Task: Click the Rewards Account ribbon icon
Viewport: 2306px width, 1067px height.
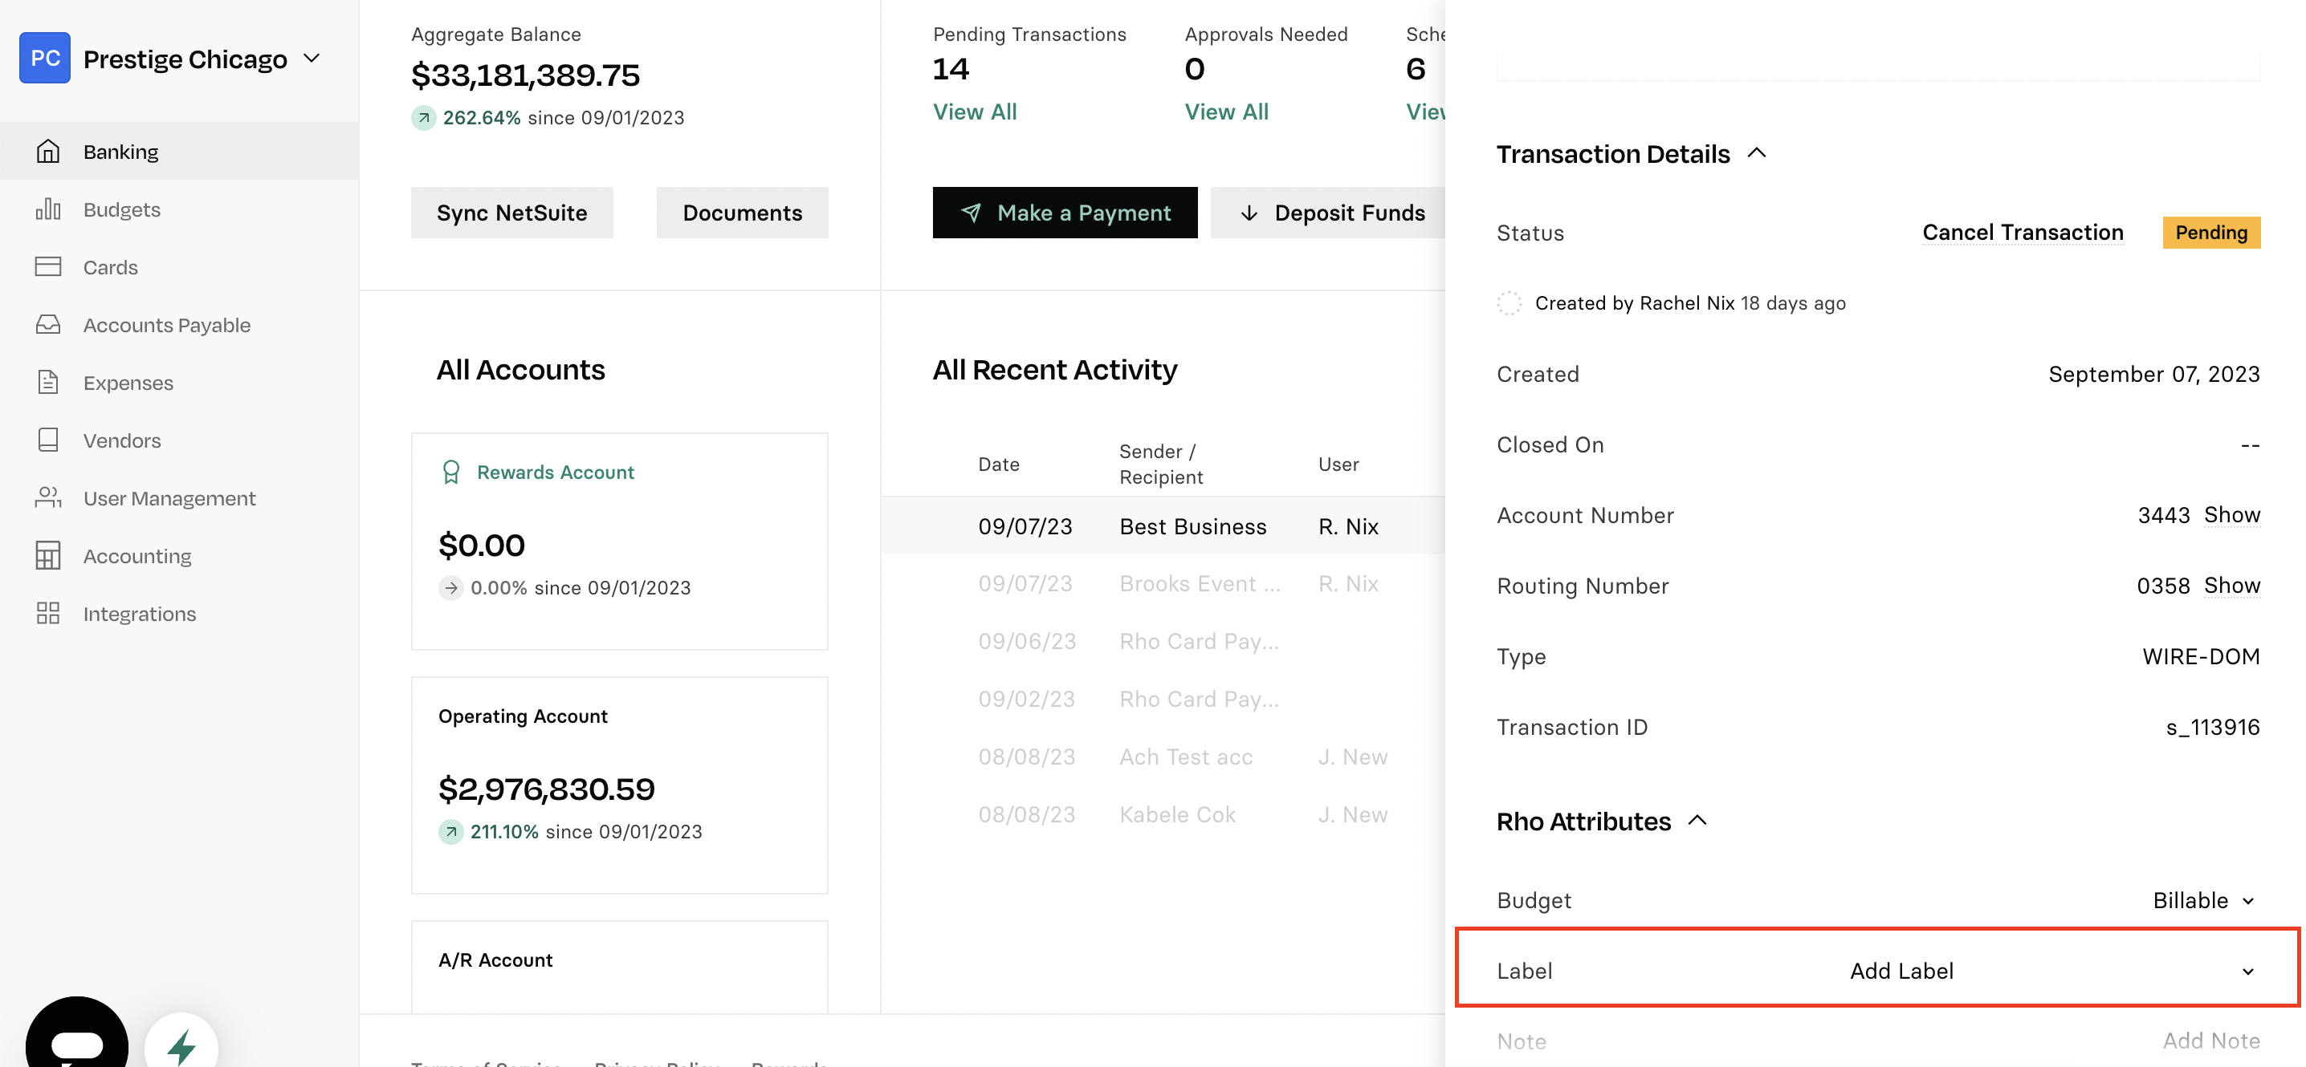Action: (x=451, y=473)
